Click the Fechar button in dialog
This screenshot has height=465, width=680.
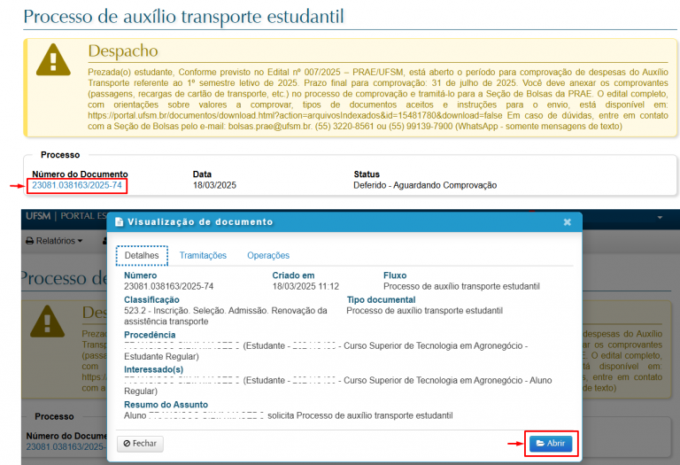(140, 443)
